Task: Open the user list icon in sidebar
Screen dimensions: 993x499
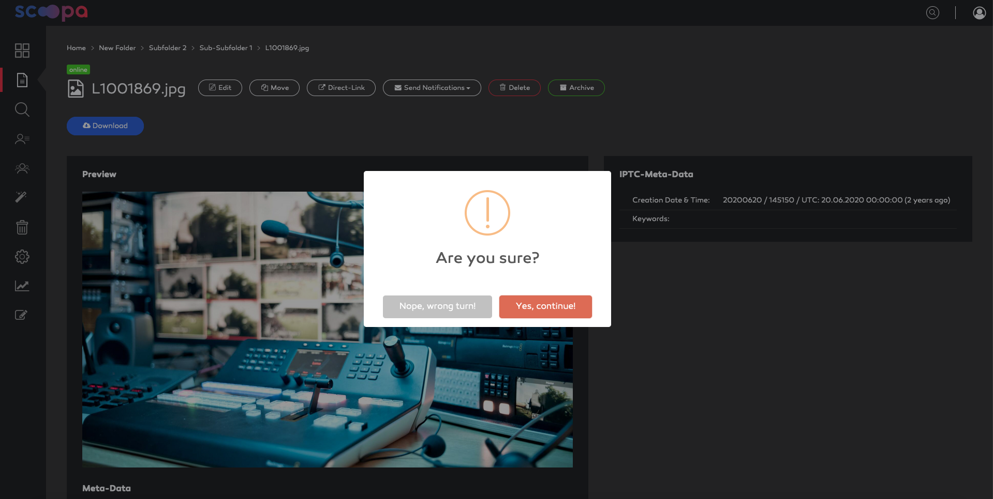Action: [x=22, y=139]
